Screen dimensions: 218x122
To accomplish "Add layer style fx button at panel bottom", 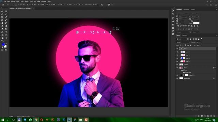I will click(x=199, y=116).
